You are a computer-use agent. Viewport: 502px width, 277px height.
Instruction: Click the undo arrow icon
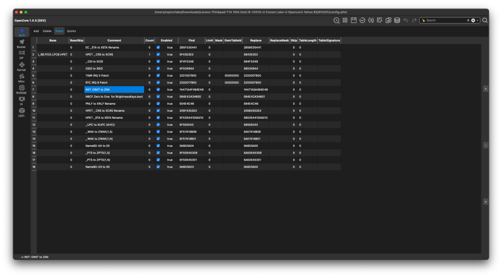tap(406, 21)
